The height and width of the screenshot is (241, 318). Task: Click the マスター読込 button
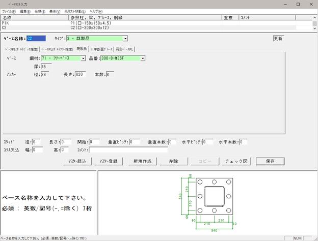[77, 161]
